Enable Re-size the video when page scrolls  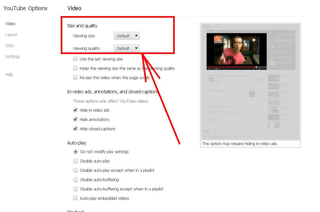point(75,78)
